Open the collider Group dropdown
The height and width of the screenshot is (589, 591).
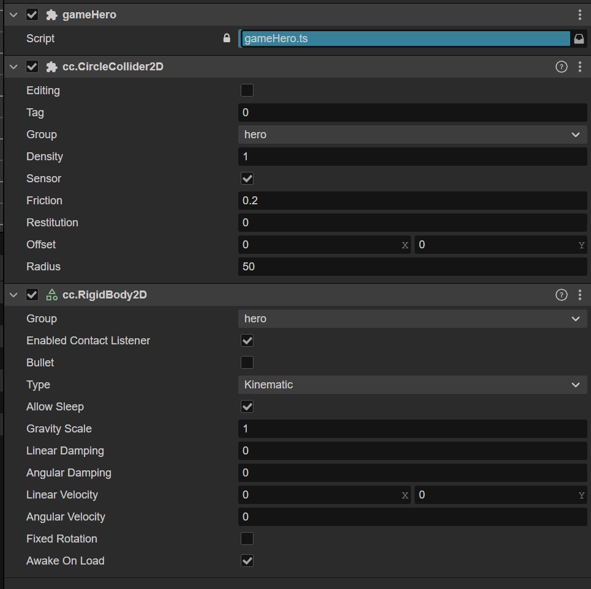click(x=412, y=135)
